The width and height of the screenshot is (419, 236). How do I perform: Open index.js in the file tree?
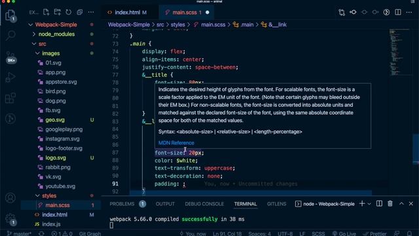[51, 224]
